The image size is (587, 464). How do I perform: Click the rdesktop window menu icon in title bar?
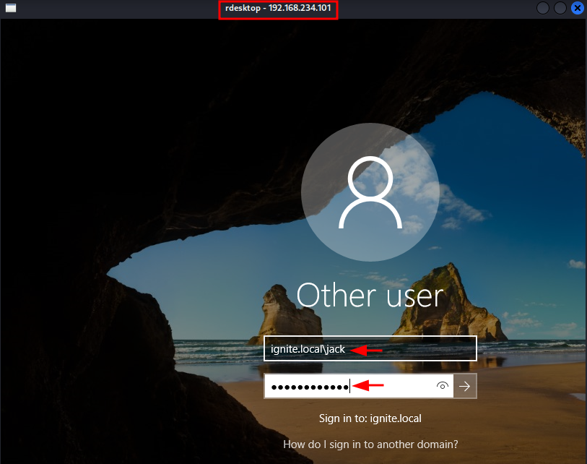[11, 8]
